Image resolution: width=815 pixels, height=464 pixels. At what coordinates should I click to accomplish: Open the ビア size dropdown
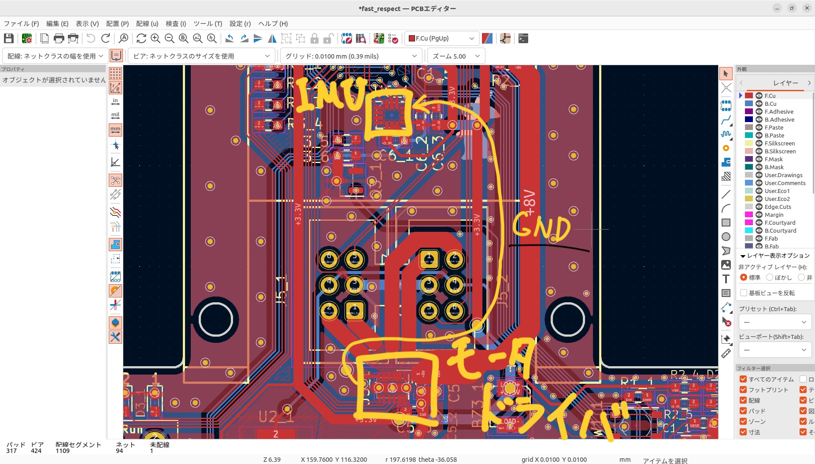pyautogui.click(x=201, y=56)
